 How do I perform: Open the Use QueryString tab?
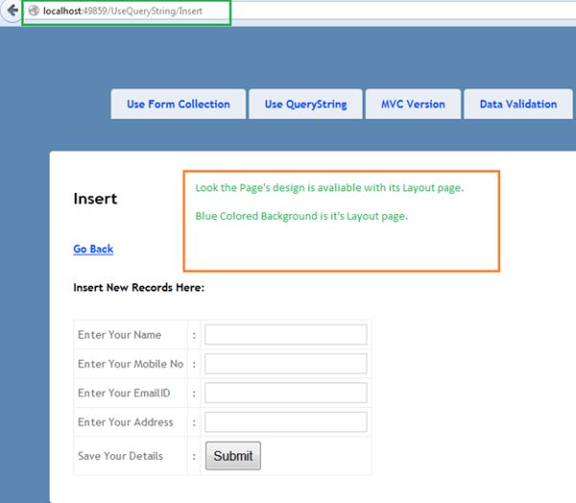[x=305, y=104]
